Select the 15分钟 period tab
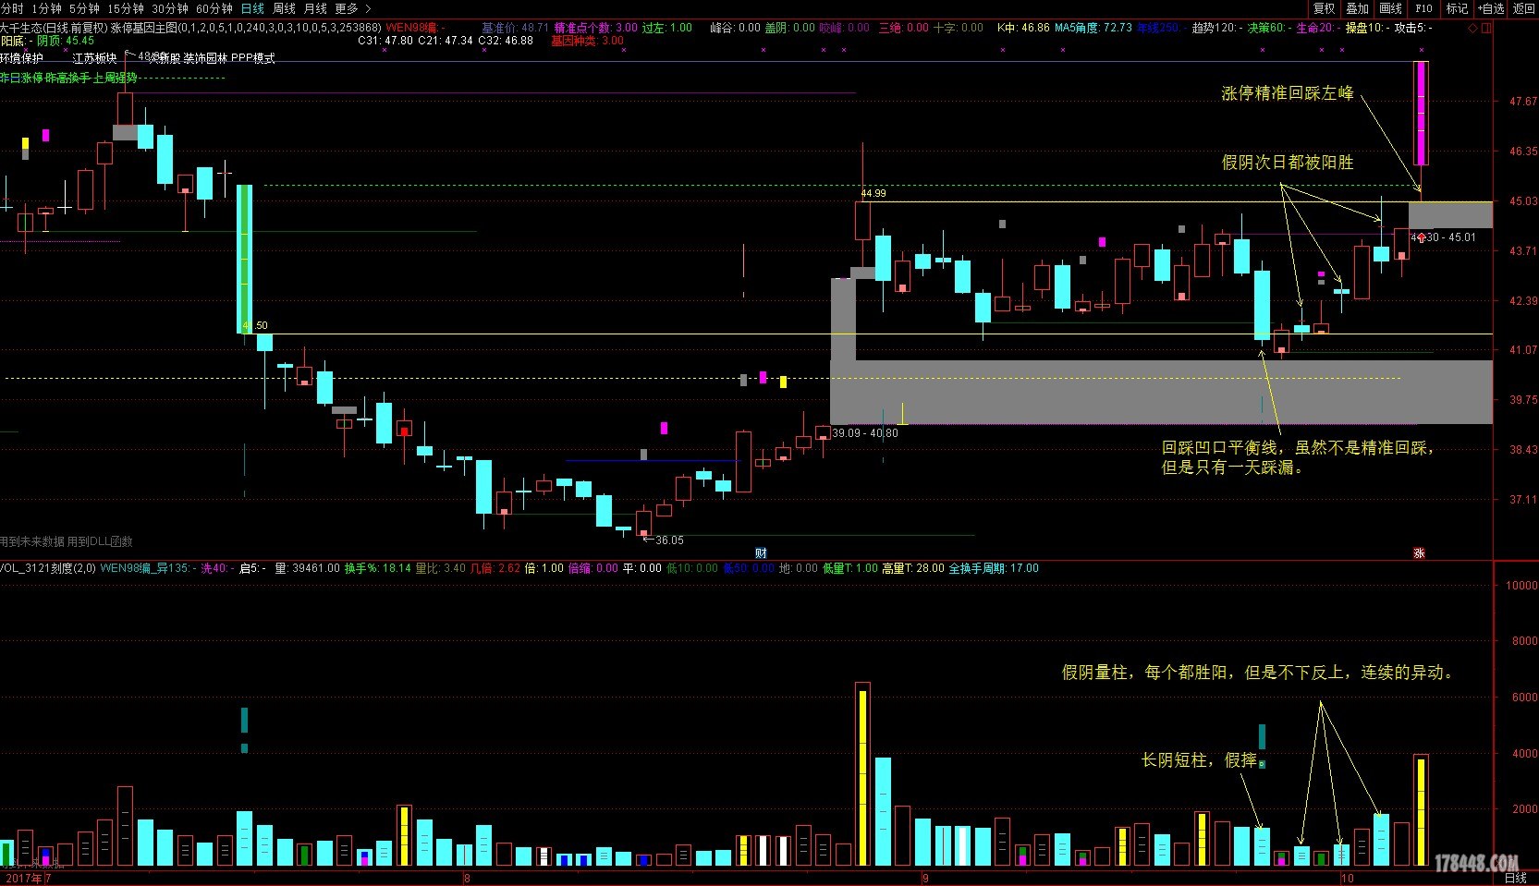Image resolution: width=1539 pixels, height=886 pixels. point(126,8)
